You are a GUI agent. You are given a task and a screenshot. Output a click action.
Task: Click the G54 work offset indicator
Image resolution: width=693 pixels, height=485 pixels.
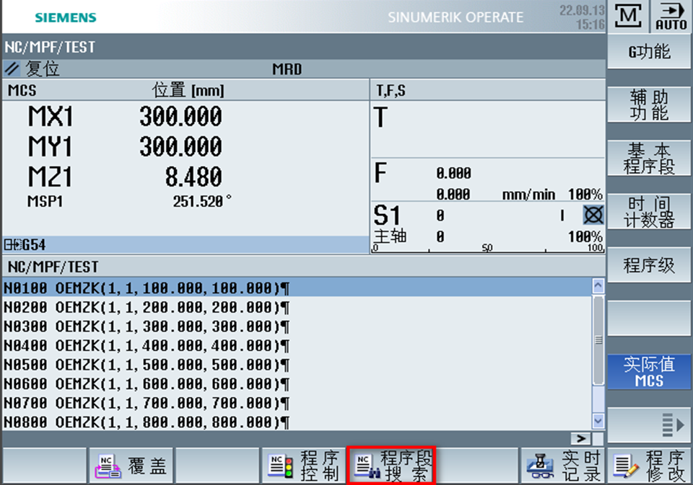tap(25, 244)
